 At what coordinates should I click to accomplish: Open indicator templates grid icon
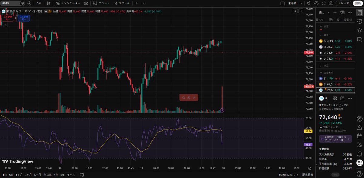86,3
